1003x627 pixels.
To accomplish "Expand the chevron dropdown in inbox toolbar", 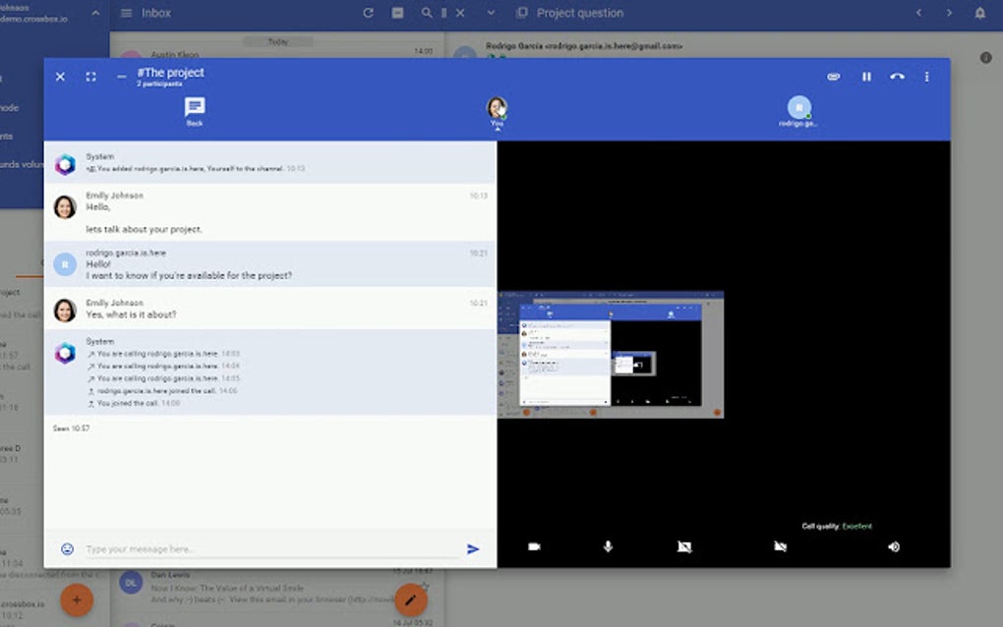I will tap(489, 13).
